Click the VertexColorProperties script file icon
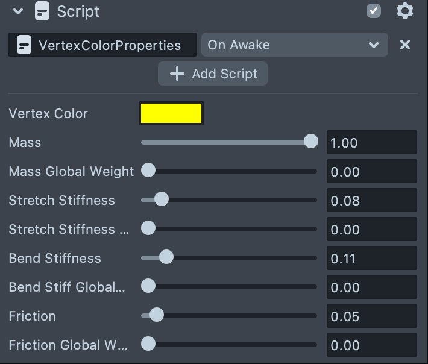The width and height of the screenshot is (428, 364). [24, 45]
